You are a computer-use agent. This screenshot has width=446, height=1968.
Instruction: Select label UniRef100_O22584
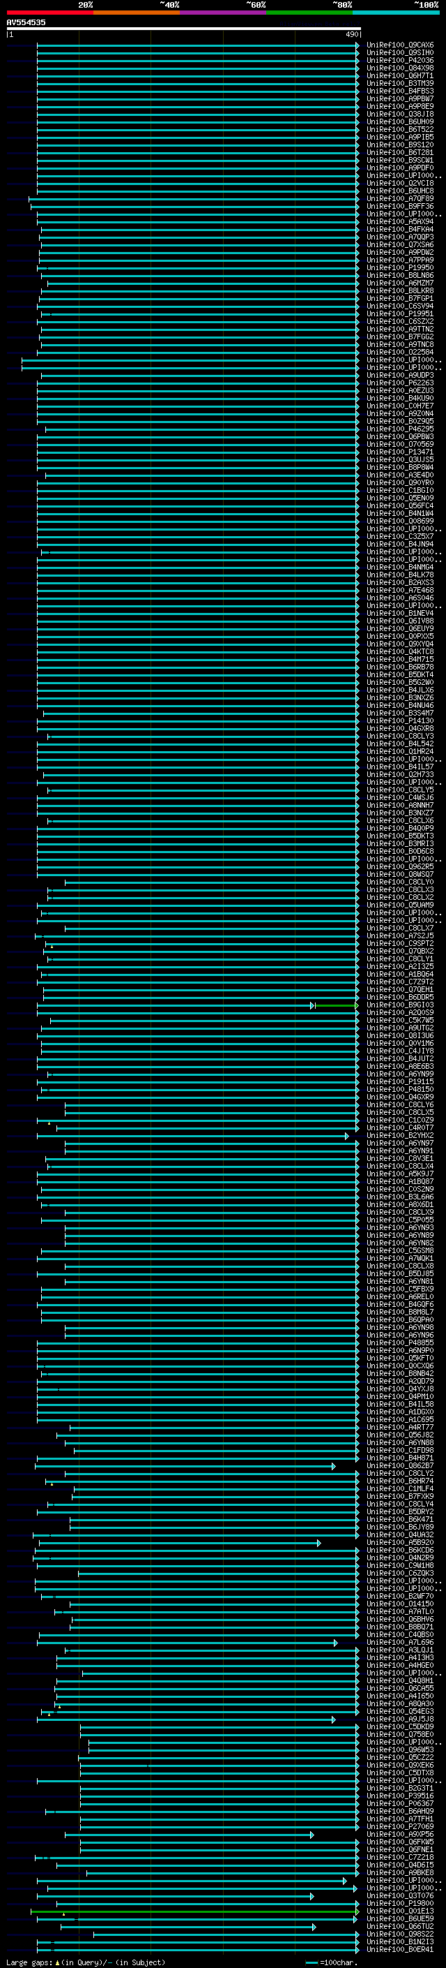coord(400,352)
